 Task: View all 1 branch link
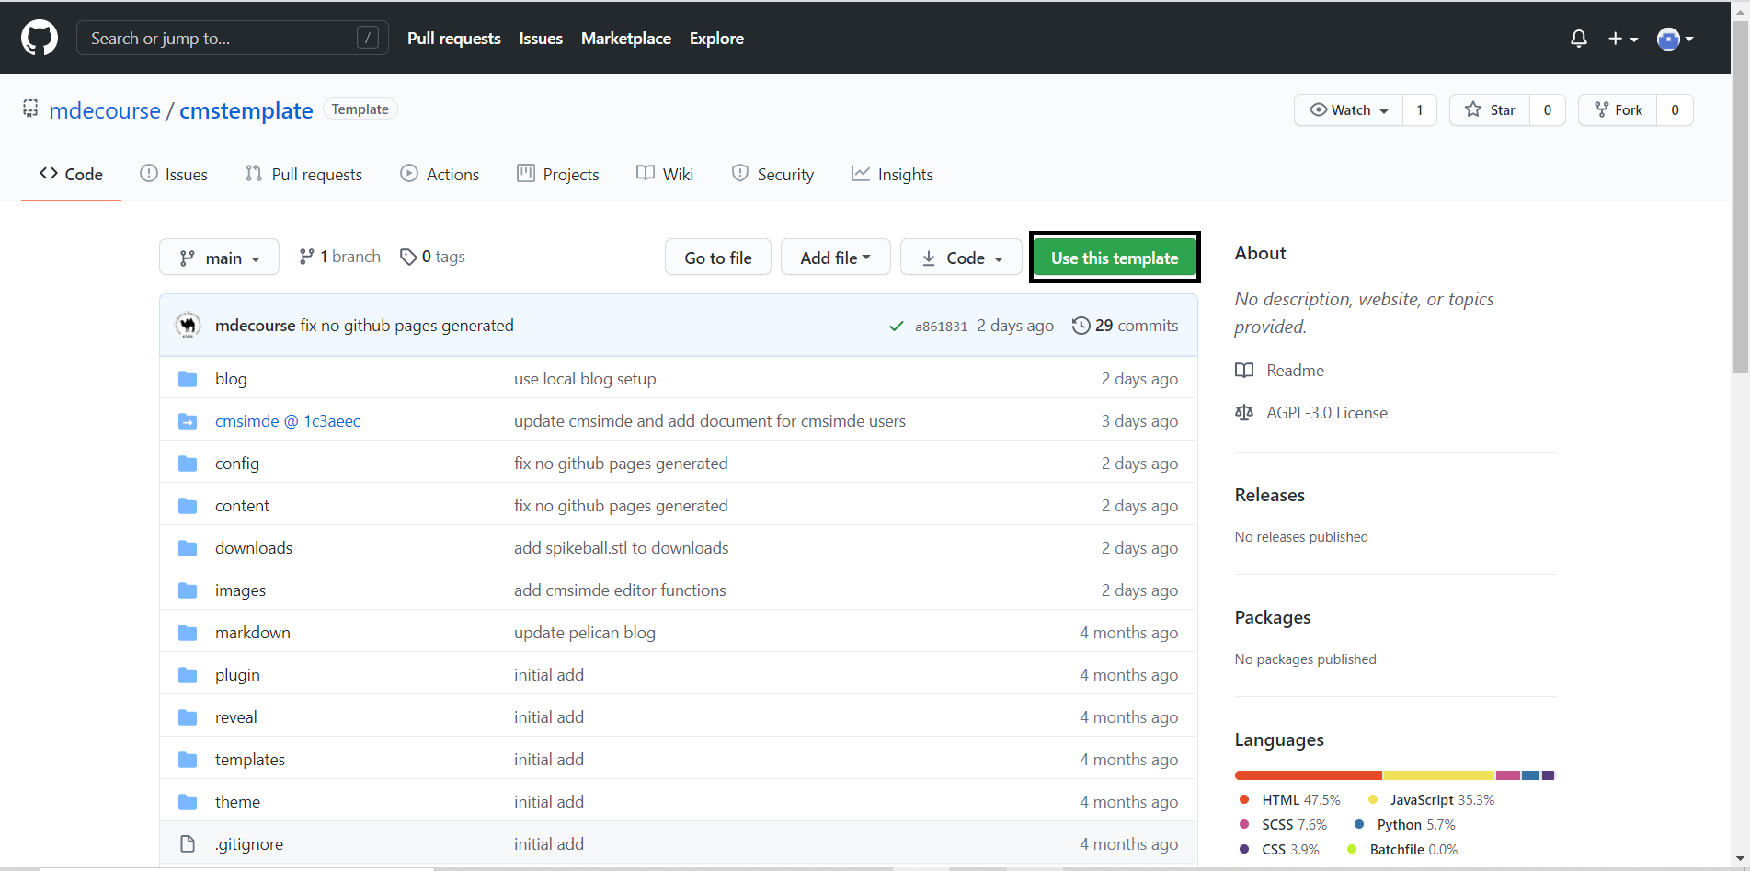coord(340,257)
